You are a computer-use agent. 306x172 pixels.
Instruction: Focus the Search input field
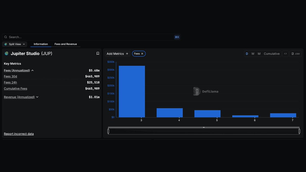[91, 37]
